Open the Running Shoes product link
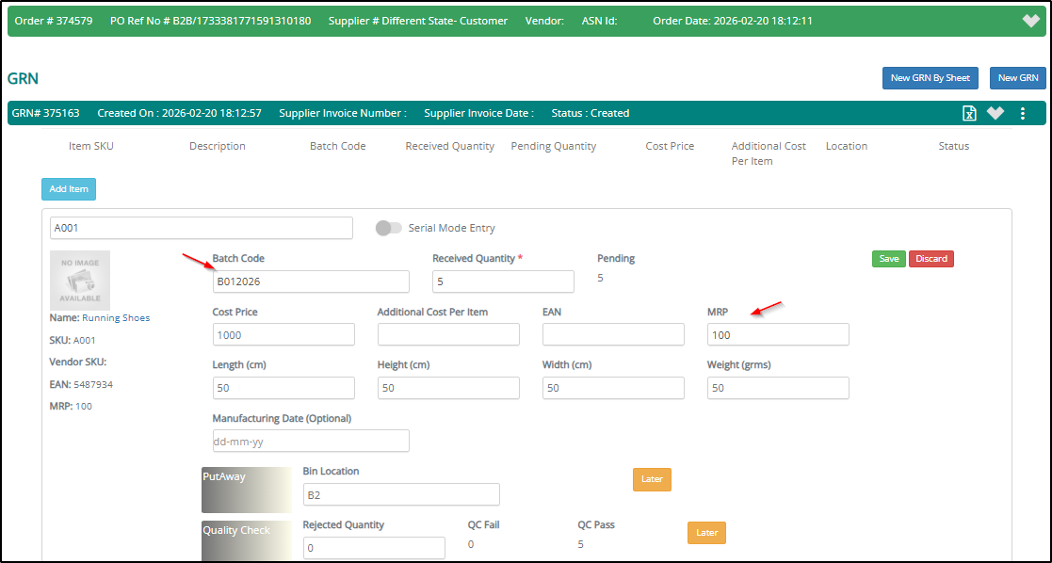The image size is (1052, 563). [x=116, y=318]
